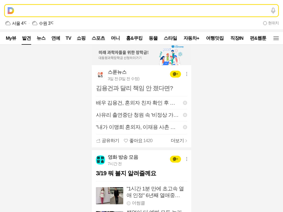Like the 스푼뉴스 post with 좋아요 heart
This screenshot has height=212, width=283.
pyautogui.click(x=138, y=141)
